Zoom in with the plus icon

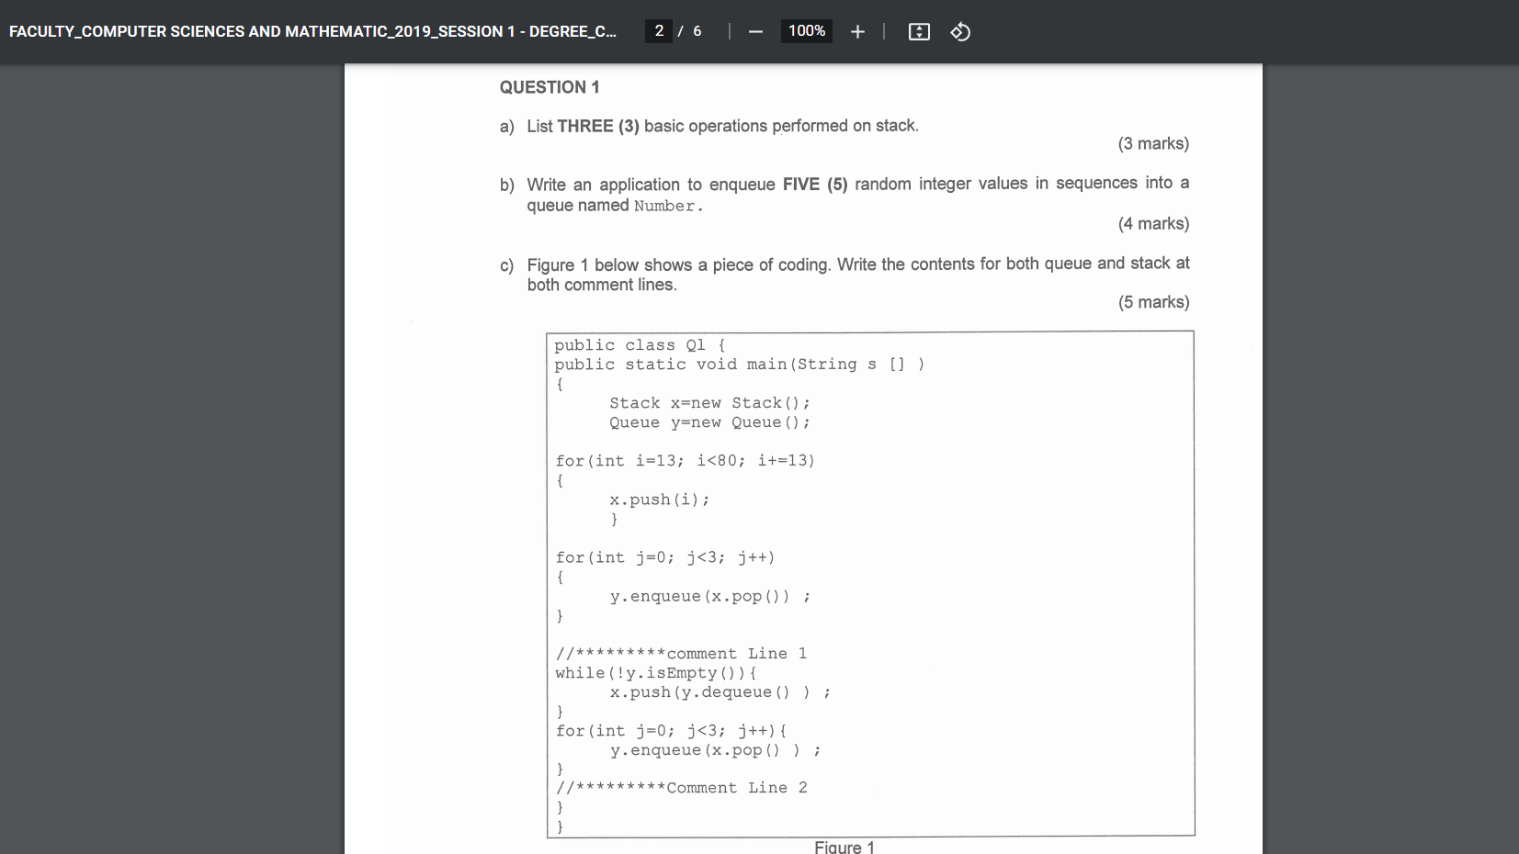pyautogui.click(x=857, y=32)
